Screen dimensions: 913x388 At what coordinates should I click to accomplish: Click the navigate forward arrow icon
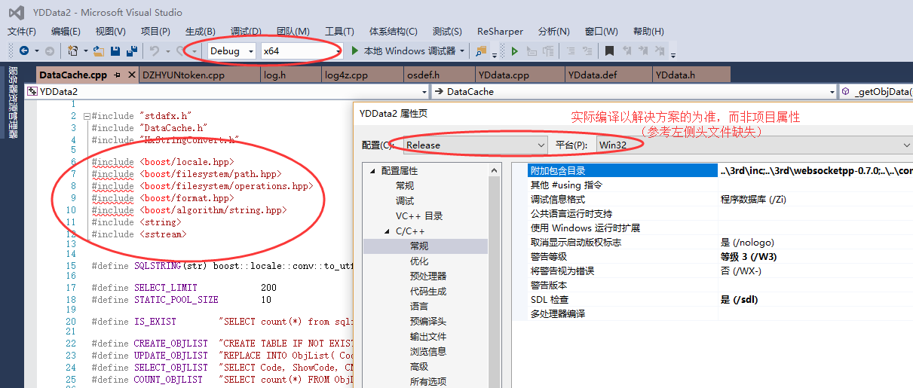coord(49,51)
